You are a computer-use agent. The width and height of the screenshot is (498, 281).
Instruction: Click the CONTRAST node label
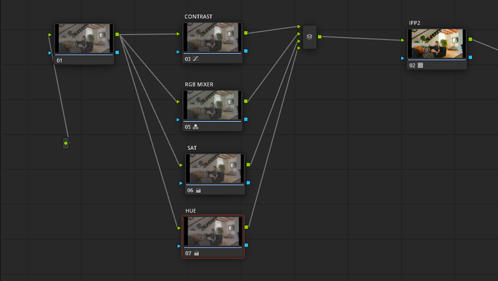pyautogui.click(x=198, y=17)
